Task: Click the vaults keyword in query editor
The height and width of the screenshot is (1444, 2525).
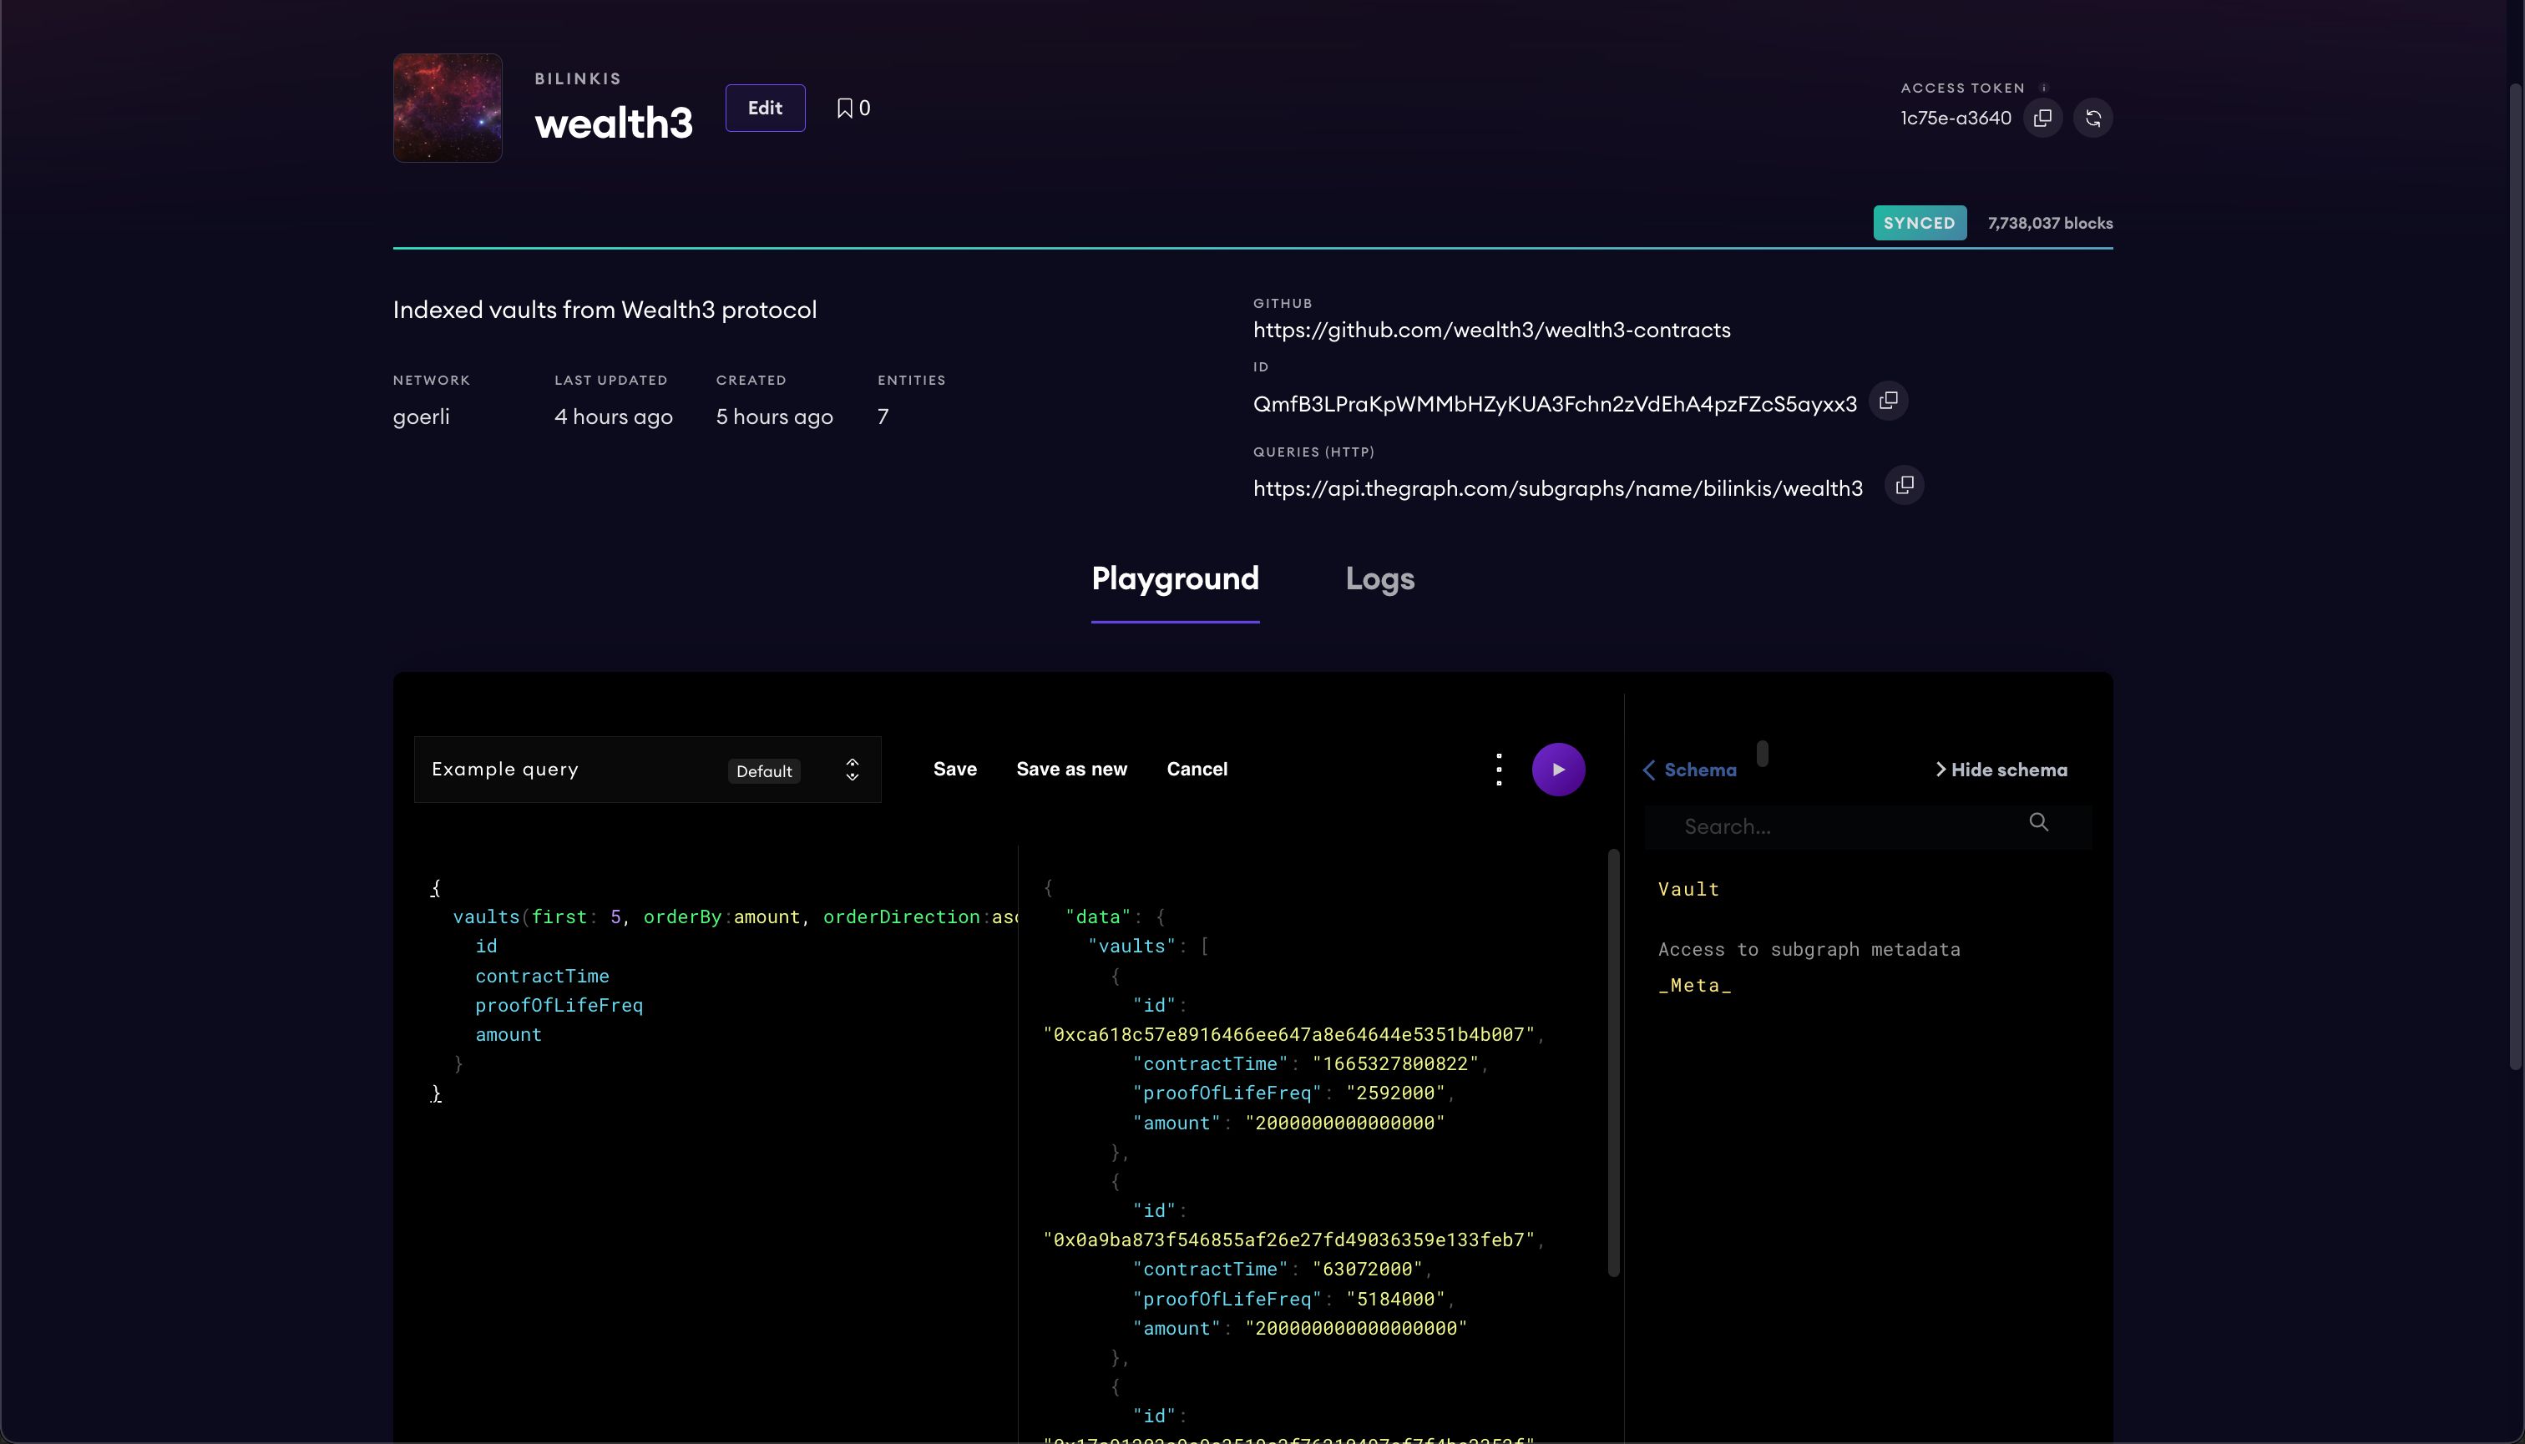Action: pyautogui.click(x=486, y=917)
